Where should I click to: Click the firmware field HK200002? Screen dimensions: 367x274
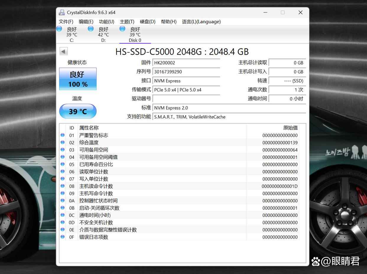[186, 63]
